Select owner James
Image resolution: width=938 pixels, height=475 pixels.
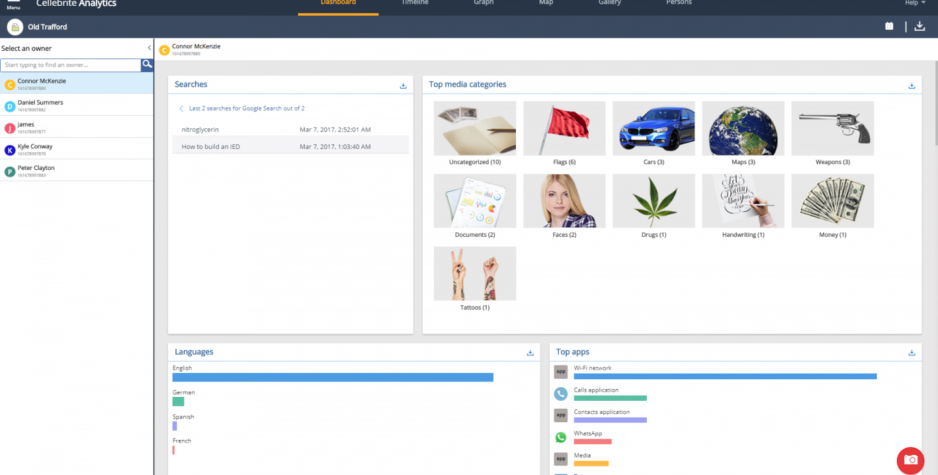[77, 127]
